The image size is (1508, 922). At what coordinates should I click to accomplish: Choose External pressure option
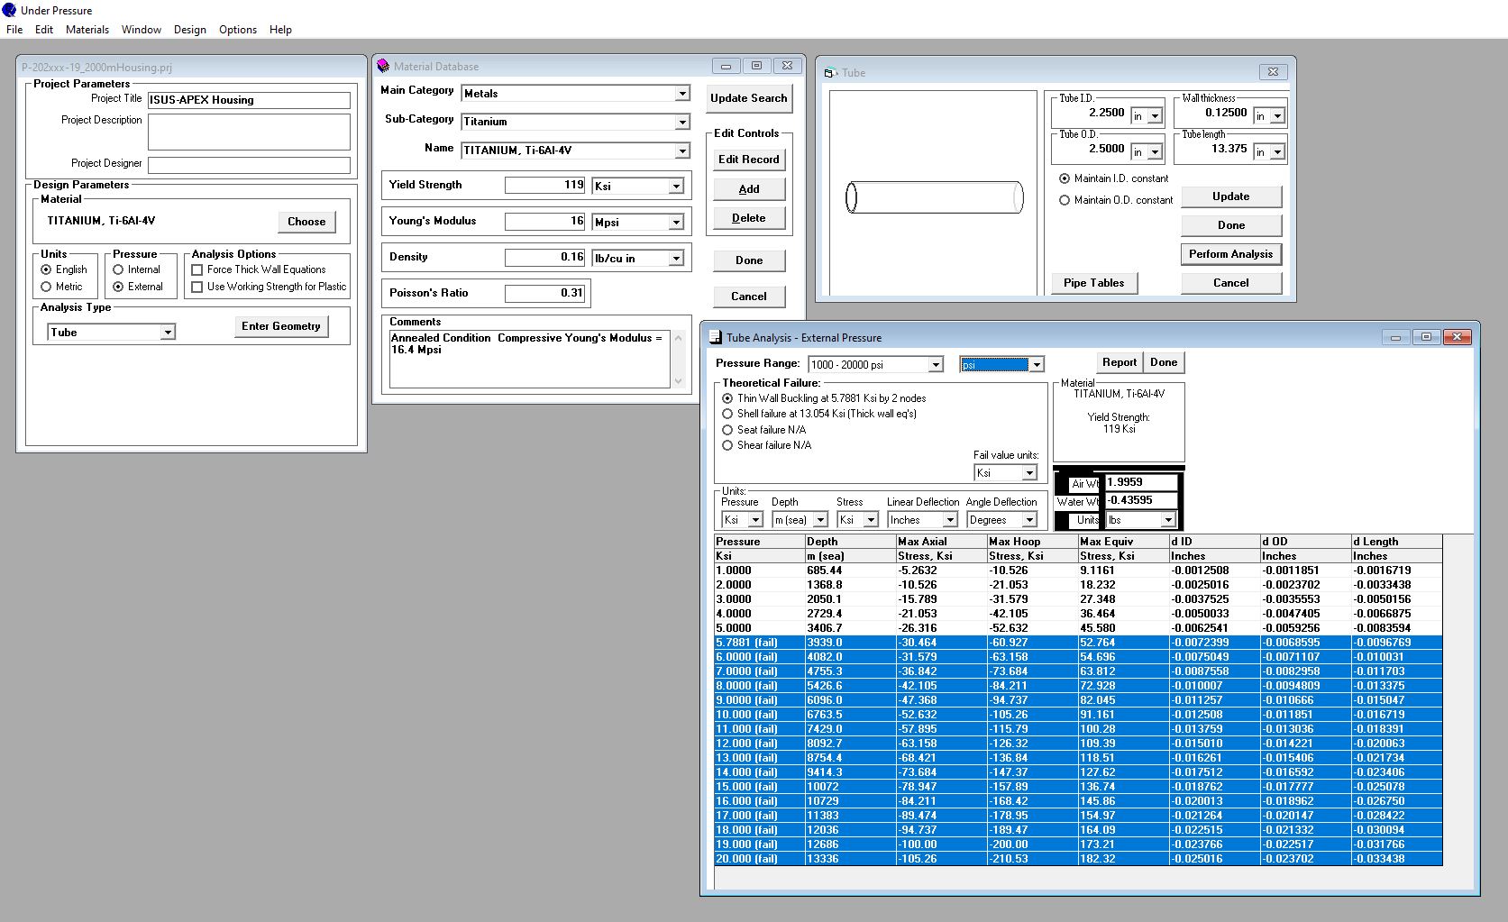click(x=118, y=287)
